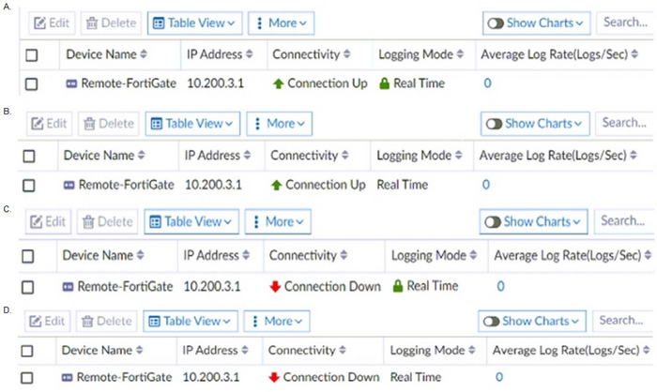
Task: Open the Table View dropdown in panel B
Action: 192,124
